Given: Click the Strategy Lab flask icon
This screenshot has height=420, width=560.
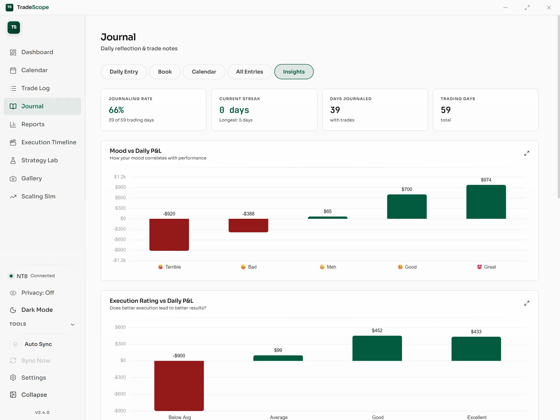Looking at the screenshot, I should (13, 161).
